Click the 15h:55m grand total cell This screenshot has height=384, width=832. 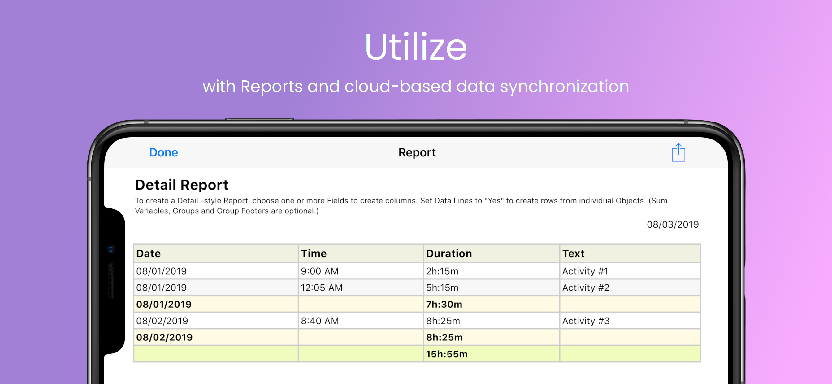tap(446, 354)
